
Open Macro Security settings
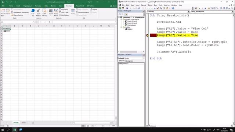pyautogui.click(x=17, y=15)
